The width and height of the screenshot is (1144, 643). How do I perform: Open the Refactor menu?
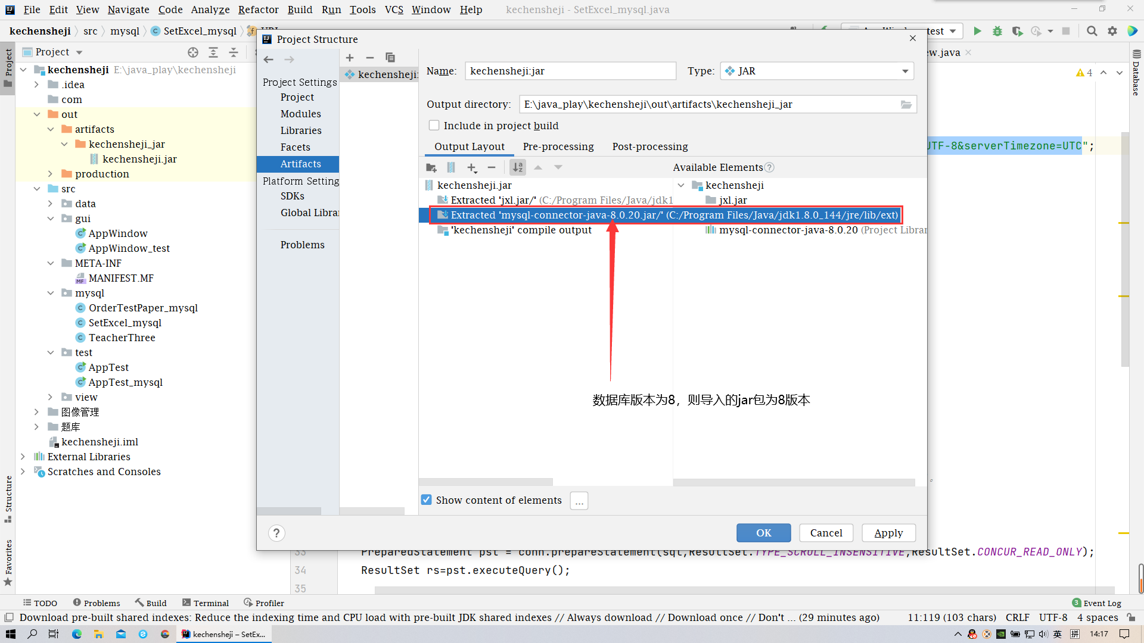click(258, 10)
